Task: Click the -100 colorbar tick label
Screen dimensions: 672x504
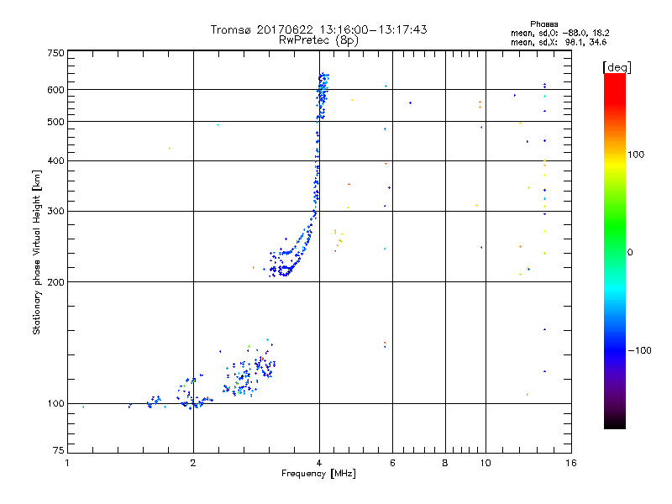Action: [640, 350]
